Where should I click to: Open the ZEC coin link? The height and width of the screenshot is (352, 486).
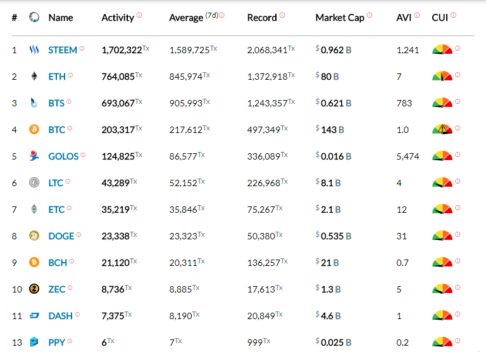pos(57,289)
